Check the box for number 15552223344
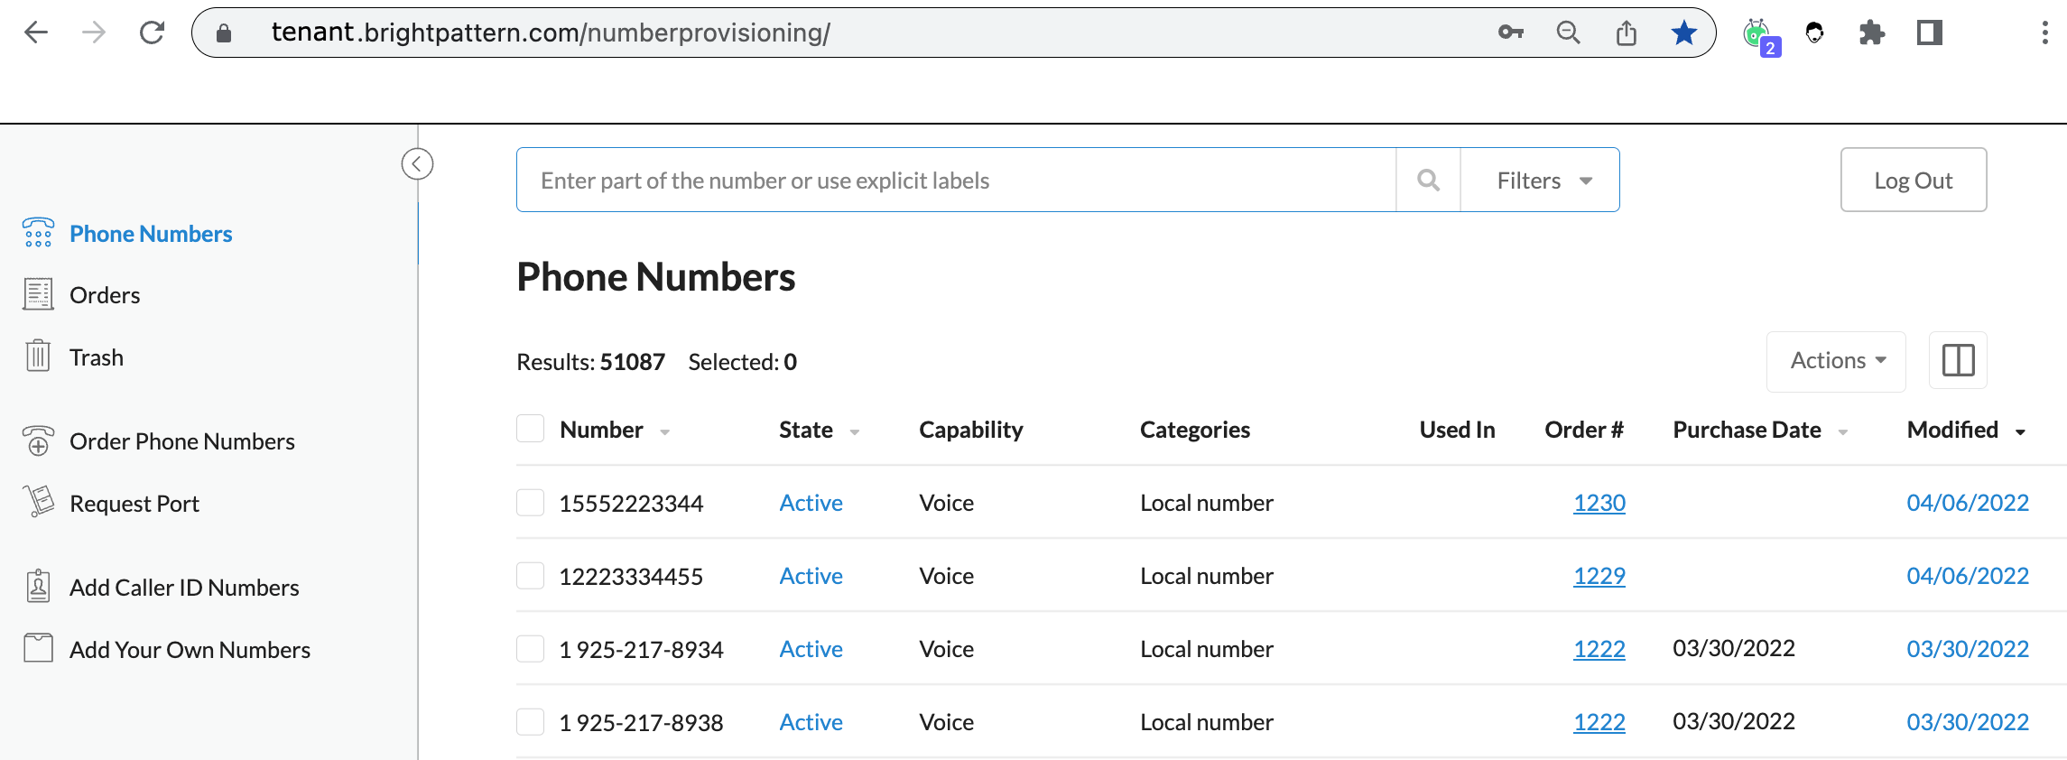2067x760 pixels. [x=530, y=502]
